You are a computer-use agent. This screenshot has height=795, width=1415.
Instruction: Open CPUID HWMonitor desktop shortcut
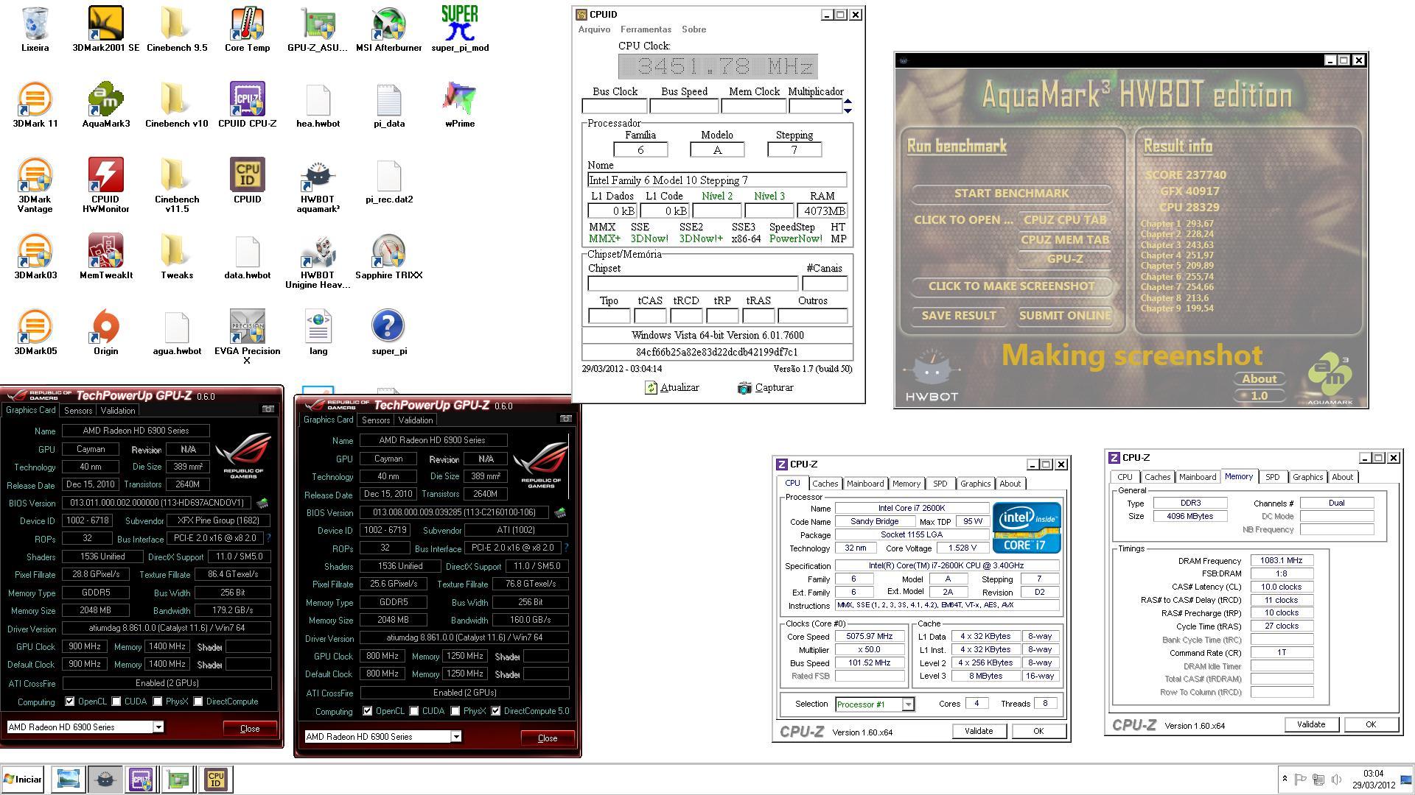click(x=105, y=185)
